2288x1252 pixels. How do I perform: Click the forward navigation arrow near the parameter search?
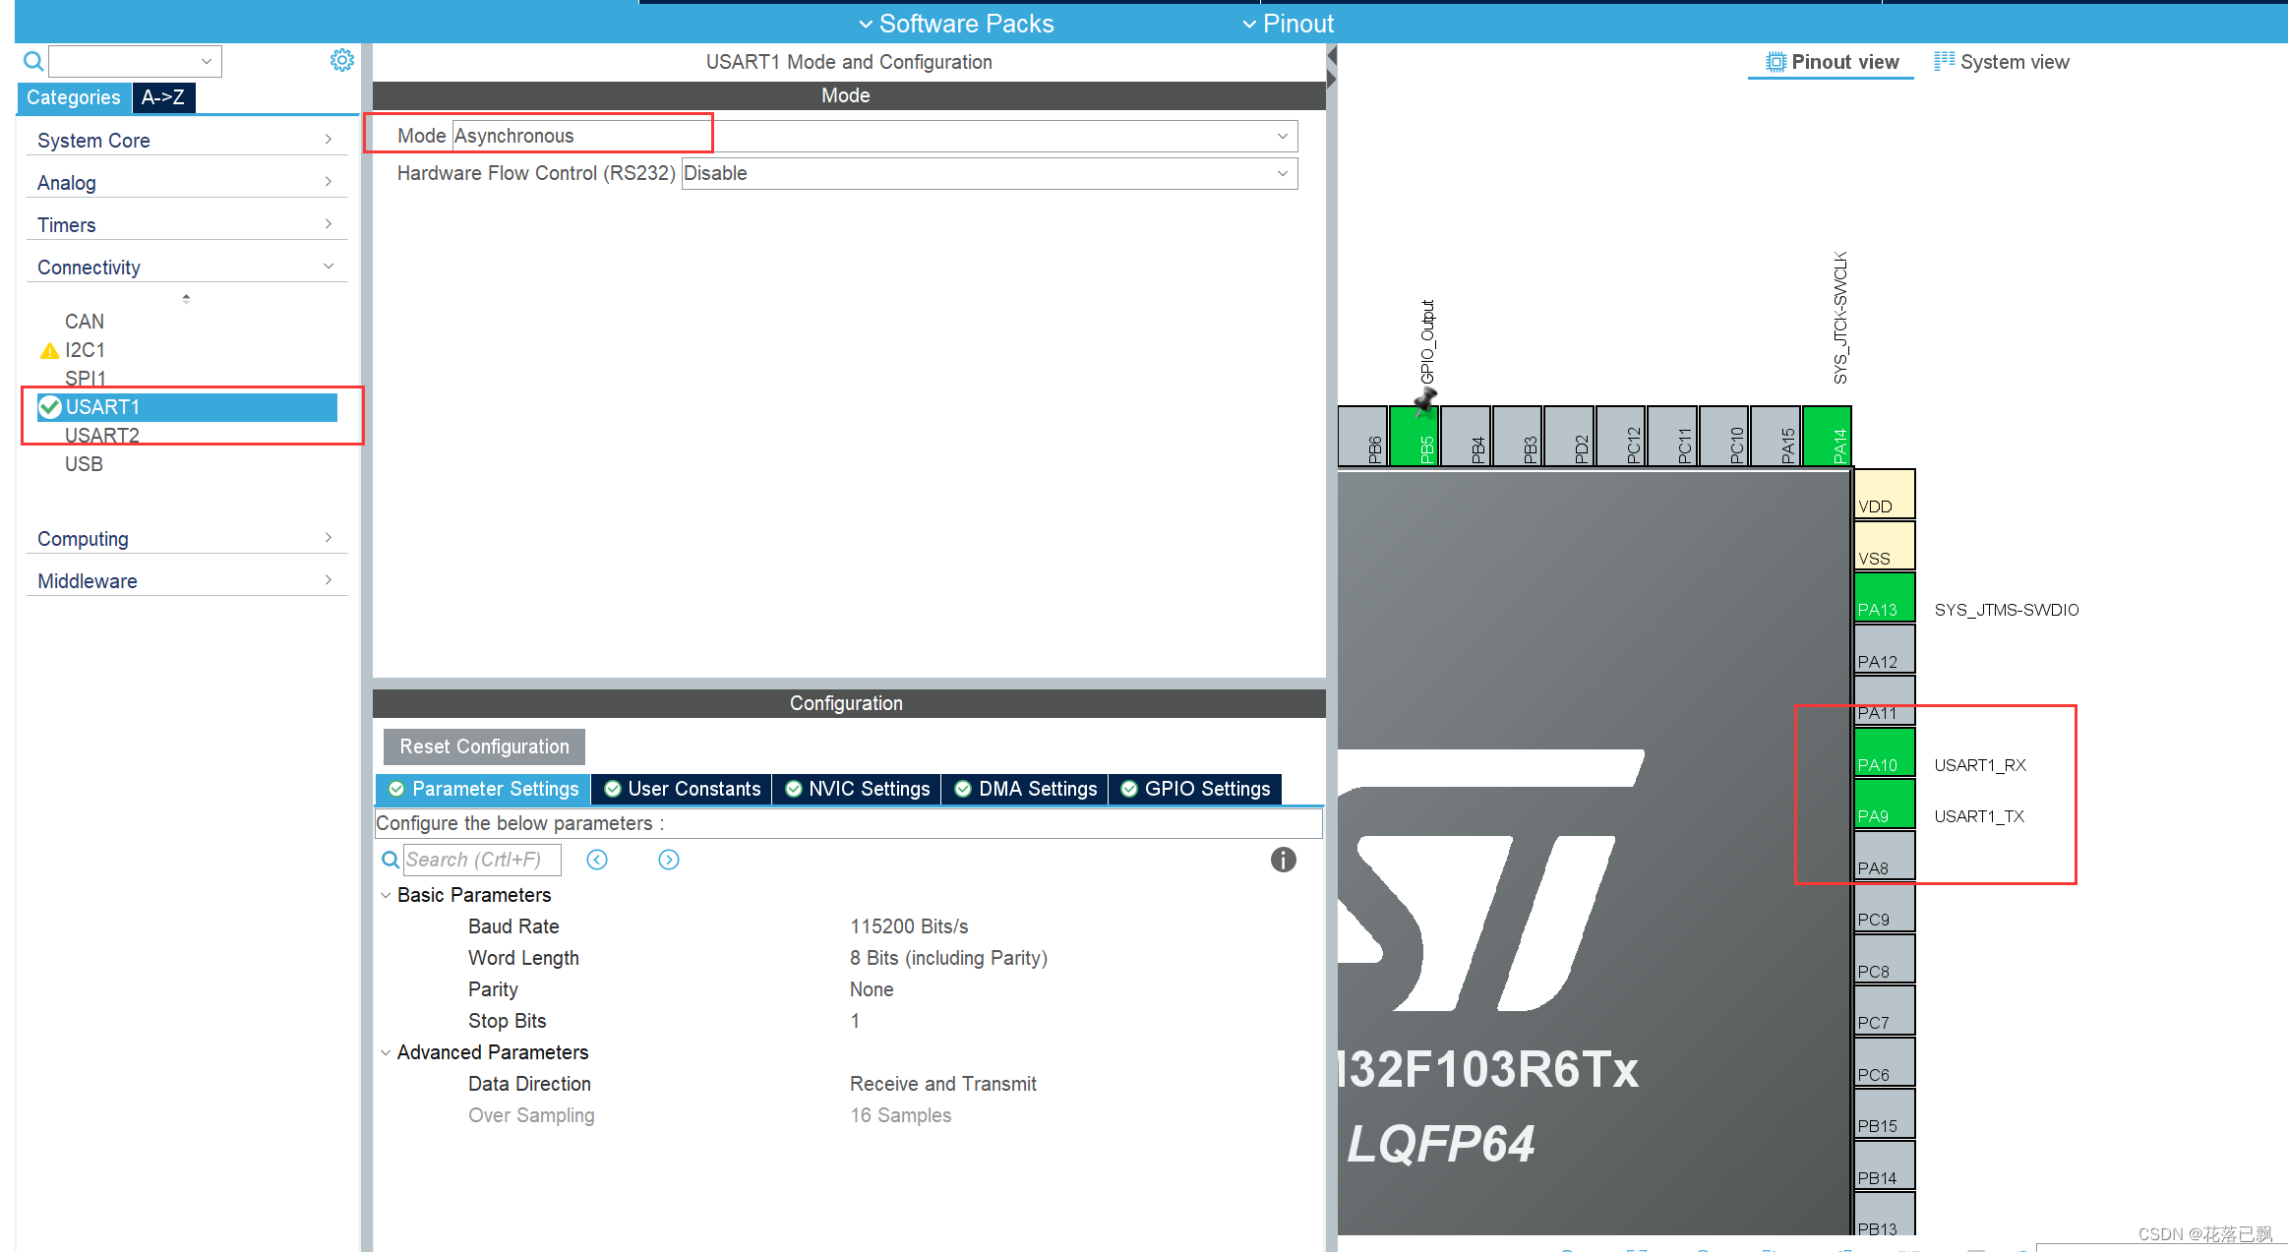click(x=668, y=860)
